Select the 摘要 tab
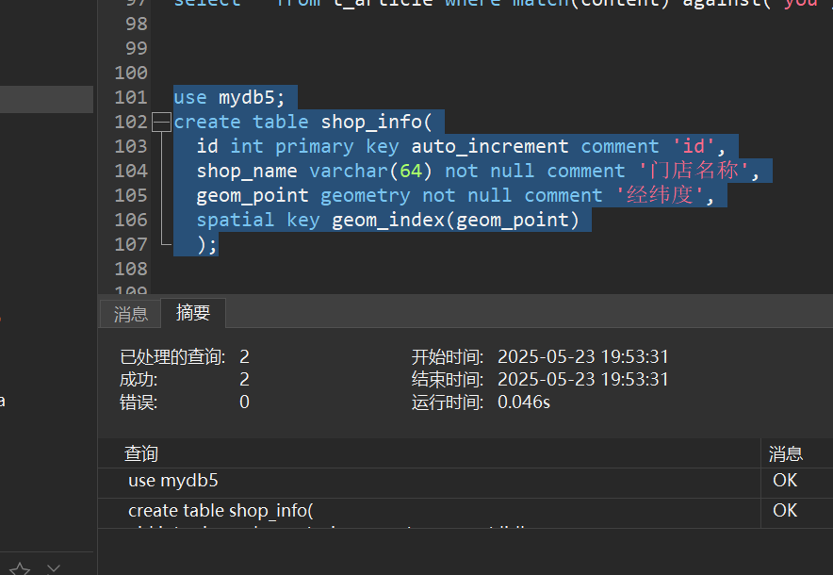The image size is (833, 575). point(193,313)
